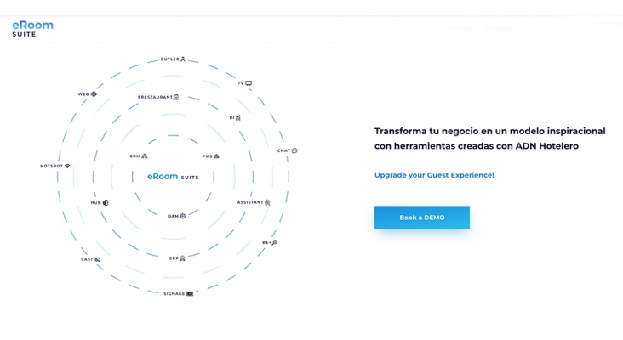Open the Cast module icon

pyautogui.click(x=97, y=259)
